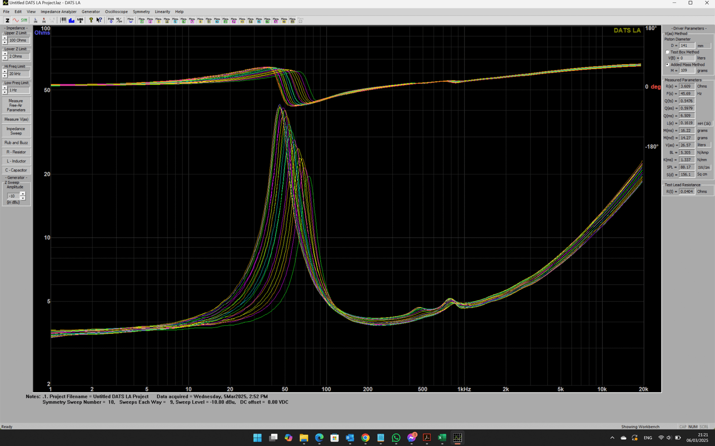Open the File menu

pyautogui.click(x=6, y=12)
